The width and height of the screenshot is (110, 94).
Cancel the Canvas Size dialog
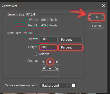click(x=97, y=26)
